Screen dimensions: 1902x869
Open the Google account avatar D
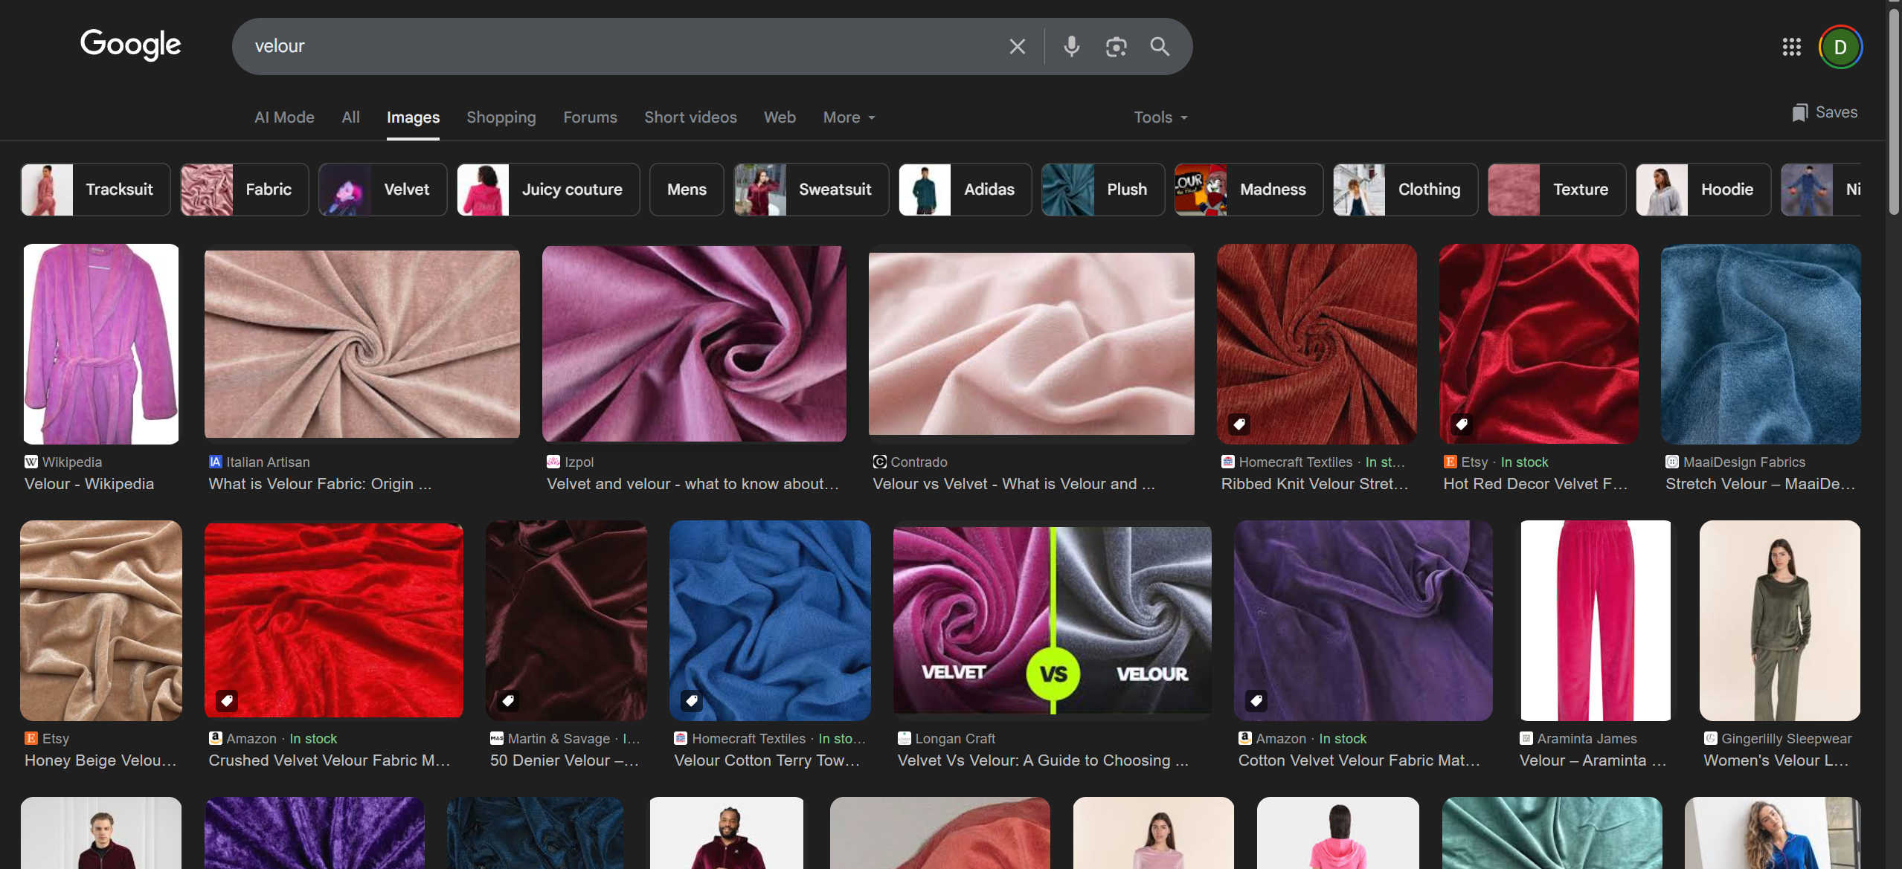pyautogui.click(x=1840, y=47)
